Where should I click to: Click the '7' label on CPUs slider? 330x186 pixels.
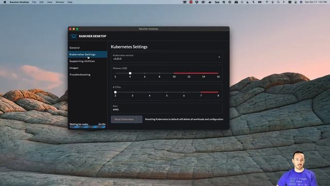point(201,96)
